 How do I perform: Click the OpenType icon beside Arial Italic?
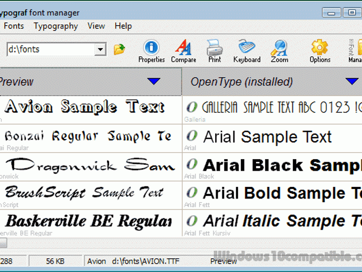(x=192, y=221)
